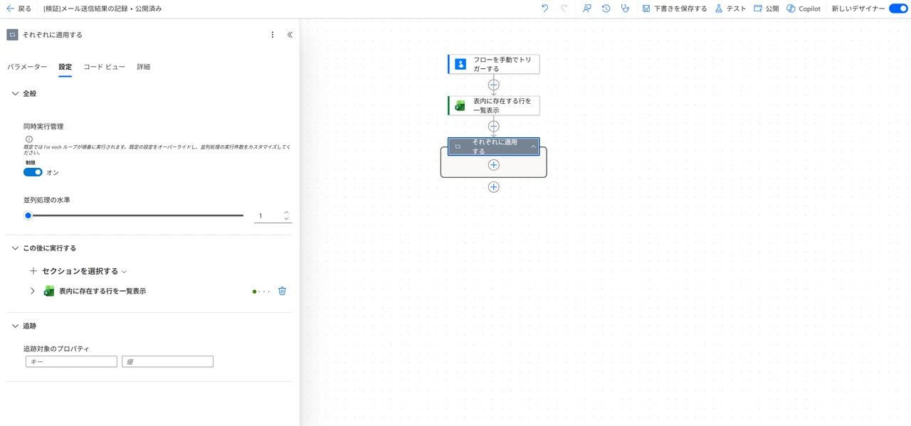The width and height of the screenshot is (911, 426).
Task: Click the loop icon in the panel header
Action: click(x=12, y=35)
